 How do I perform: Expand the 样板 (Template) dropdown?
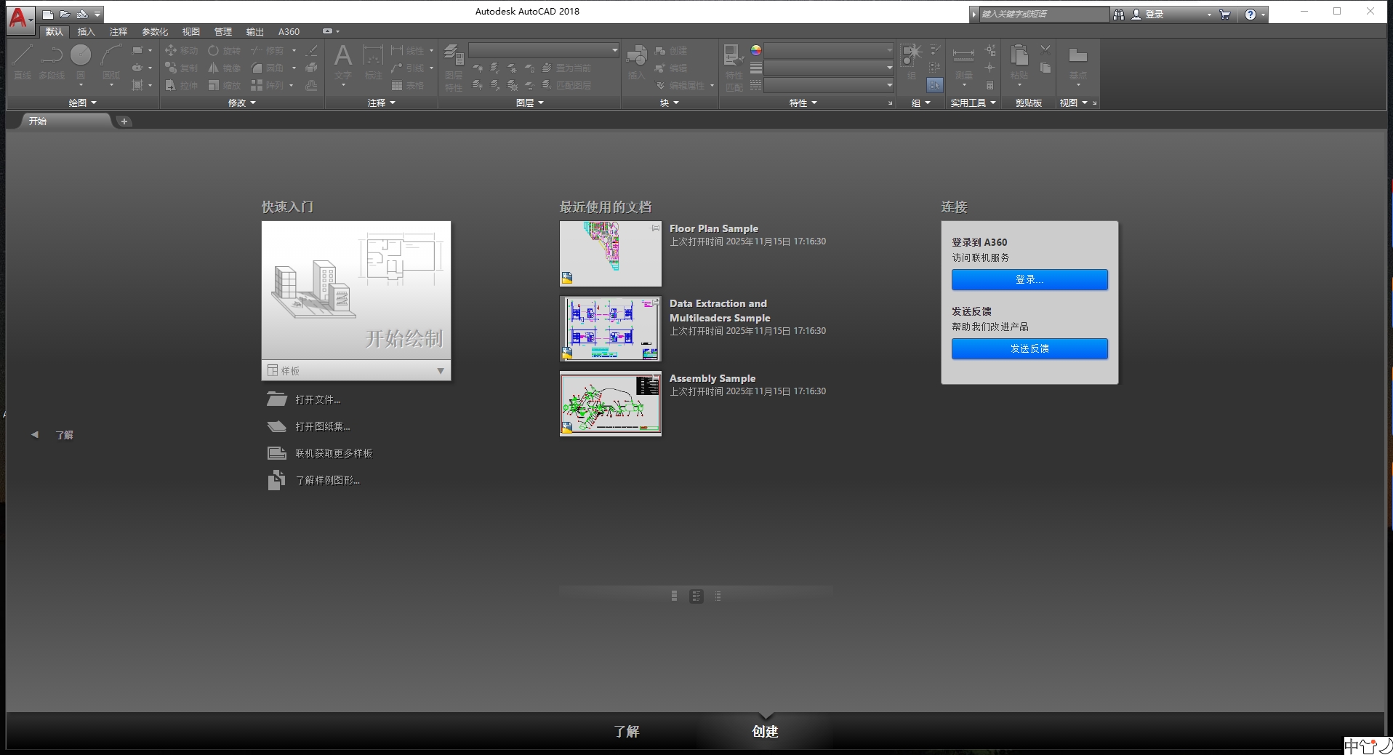coord(441,371)
